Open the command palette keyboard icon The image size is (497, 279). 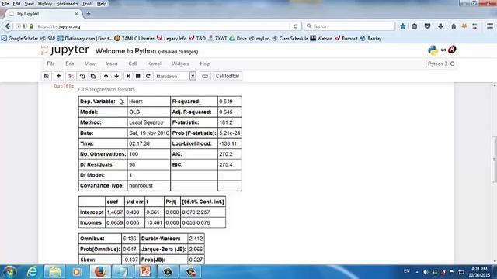205,76
